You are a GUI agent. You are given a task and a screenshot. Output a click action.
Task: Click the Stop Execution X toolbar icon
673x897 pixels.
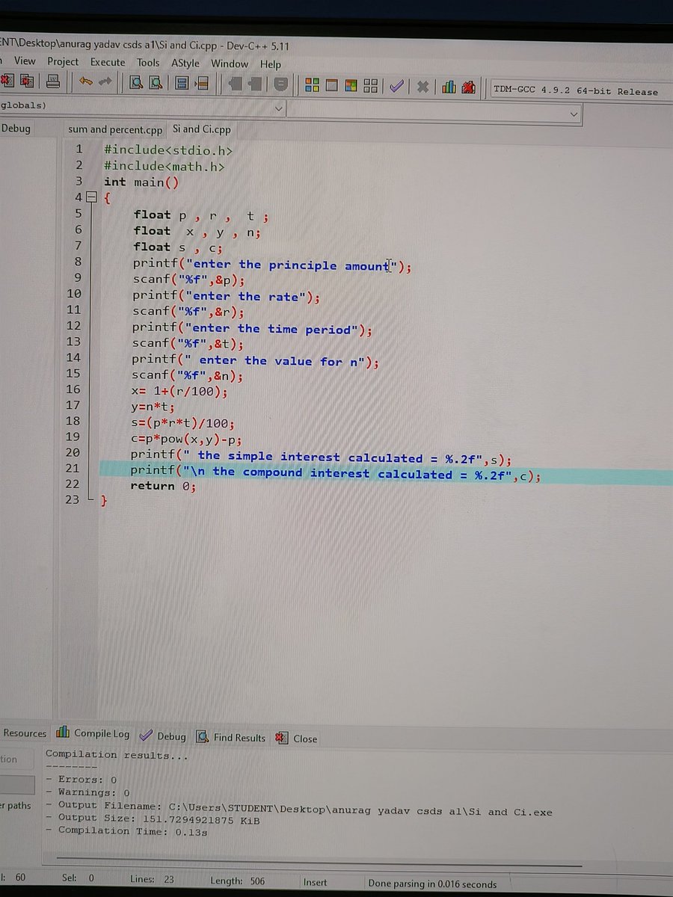point(422,87)
